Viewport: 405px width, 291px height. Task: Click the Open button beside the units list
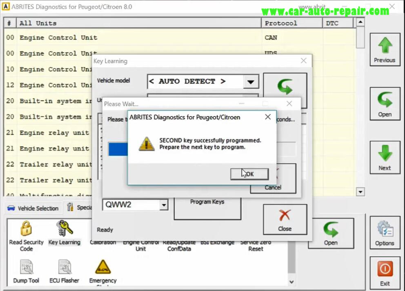point(385,104)
